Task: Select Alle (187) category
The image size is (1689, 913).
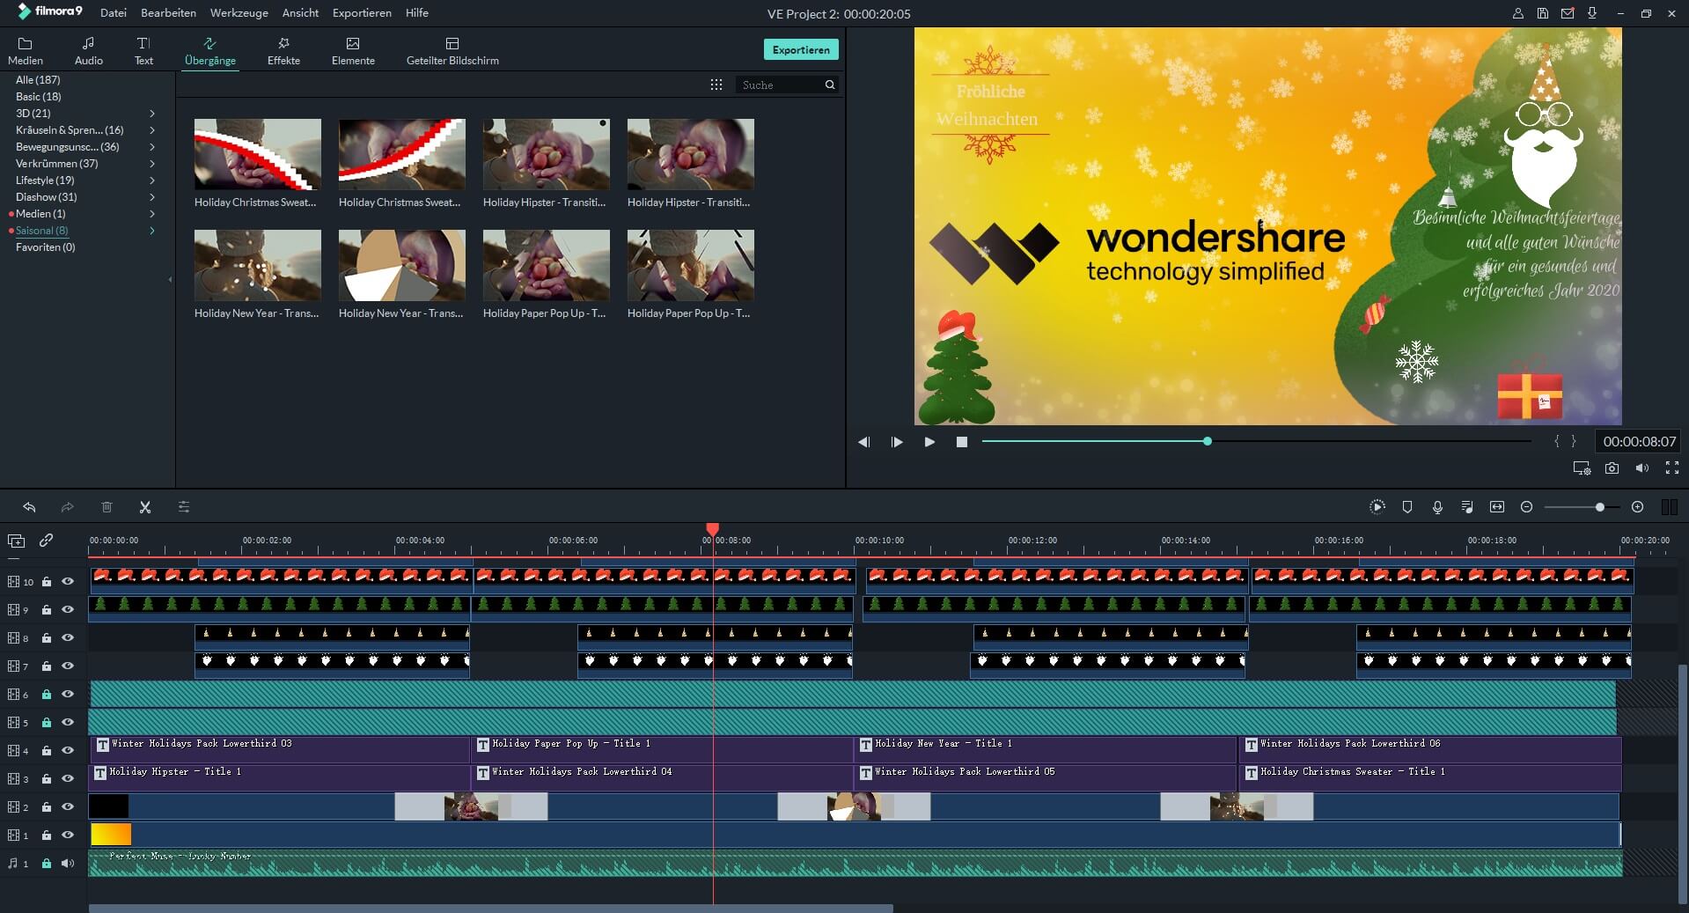Action: (38, 80)
